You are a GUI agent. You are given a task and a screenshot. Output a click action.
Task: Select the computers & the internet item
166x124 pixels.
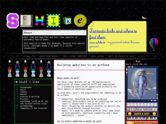coord(34,108)
